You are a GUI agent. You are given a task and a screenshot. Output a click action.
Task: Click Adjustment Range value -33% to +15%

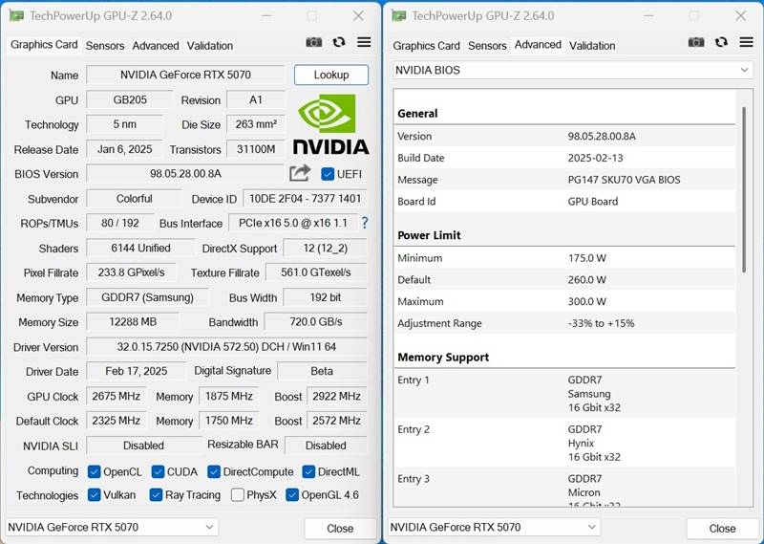coord(601,323)
